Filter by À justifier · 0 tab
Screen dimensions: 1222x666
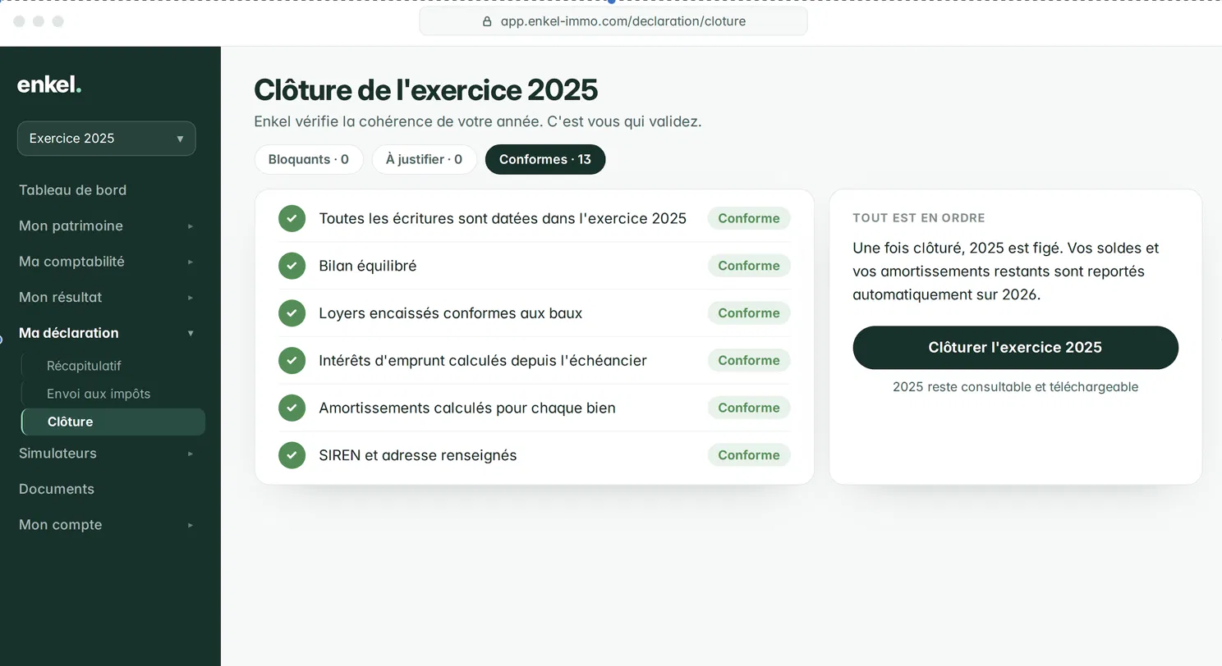425,159
